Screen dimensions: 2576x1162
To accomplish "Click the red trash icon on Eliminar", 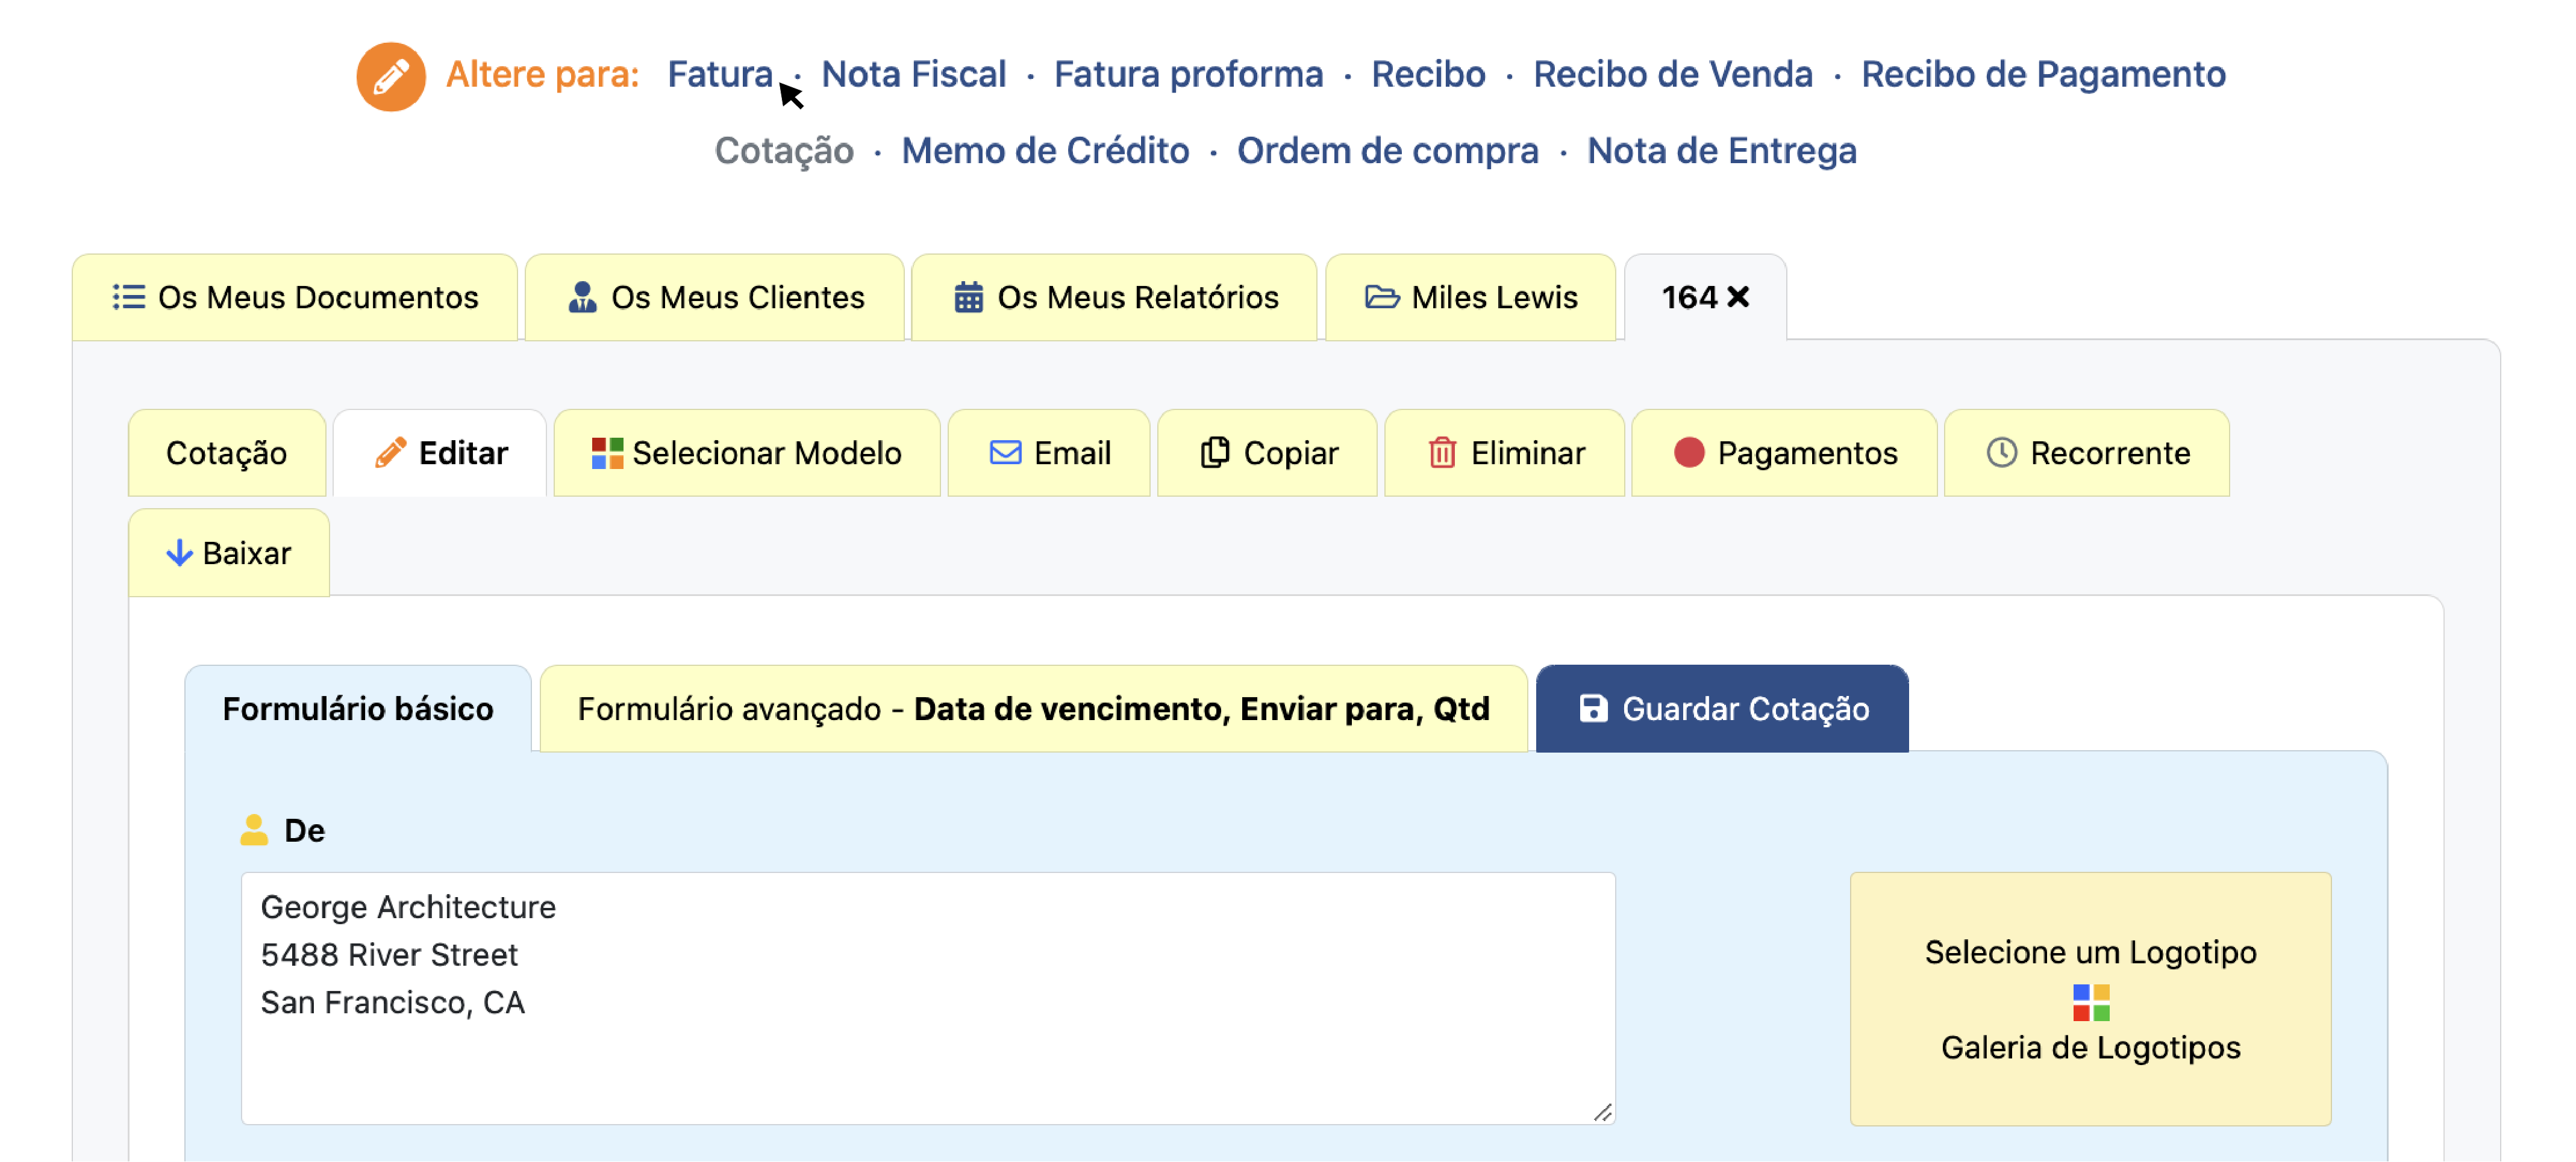I will 1442,453.
